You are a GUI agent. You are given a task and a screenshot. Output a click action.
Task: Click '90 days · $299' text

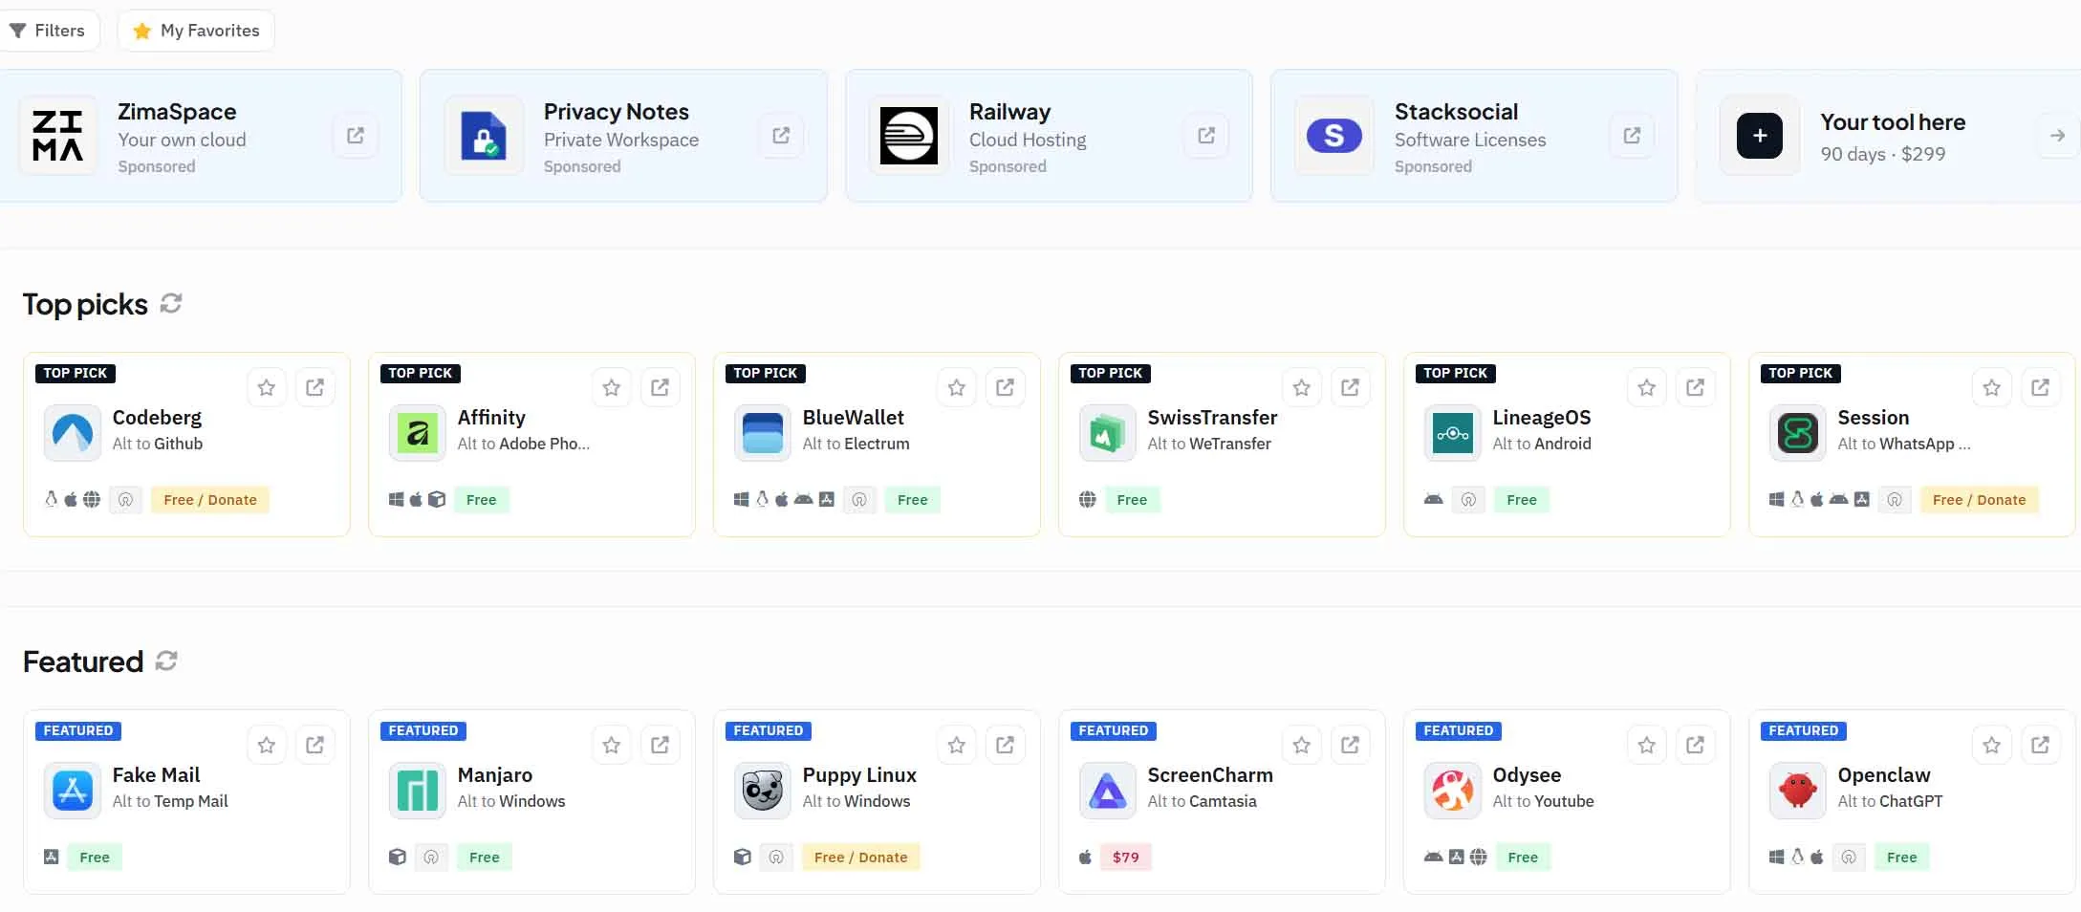tap(1883, 154)
